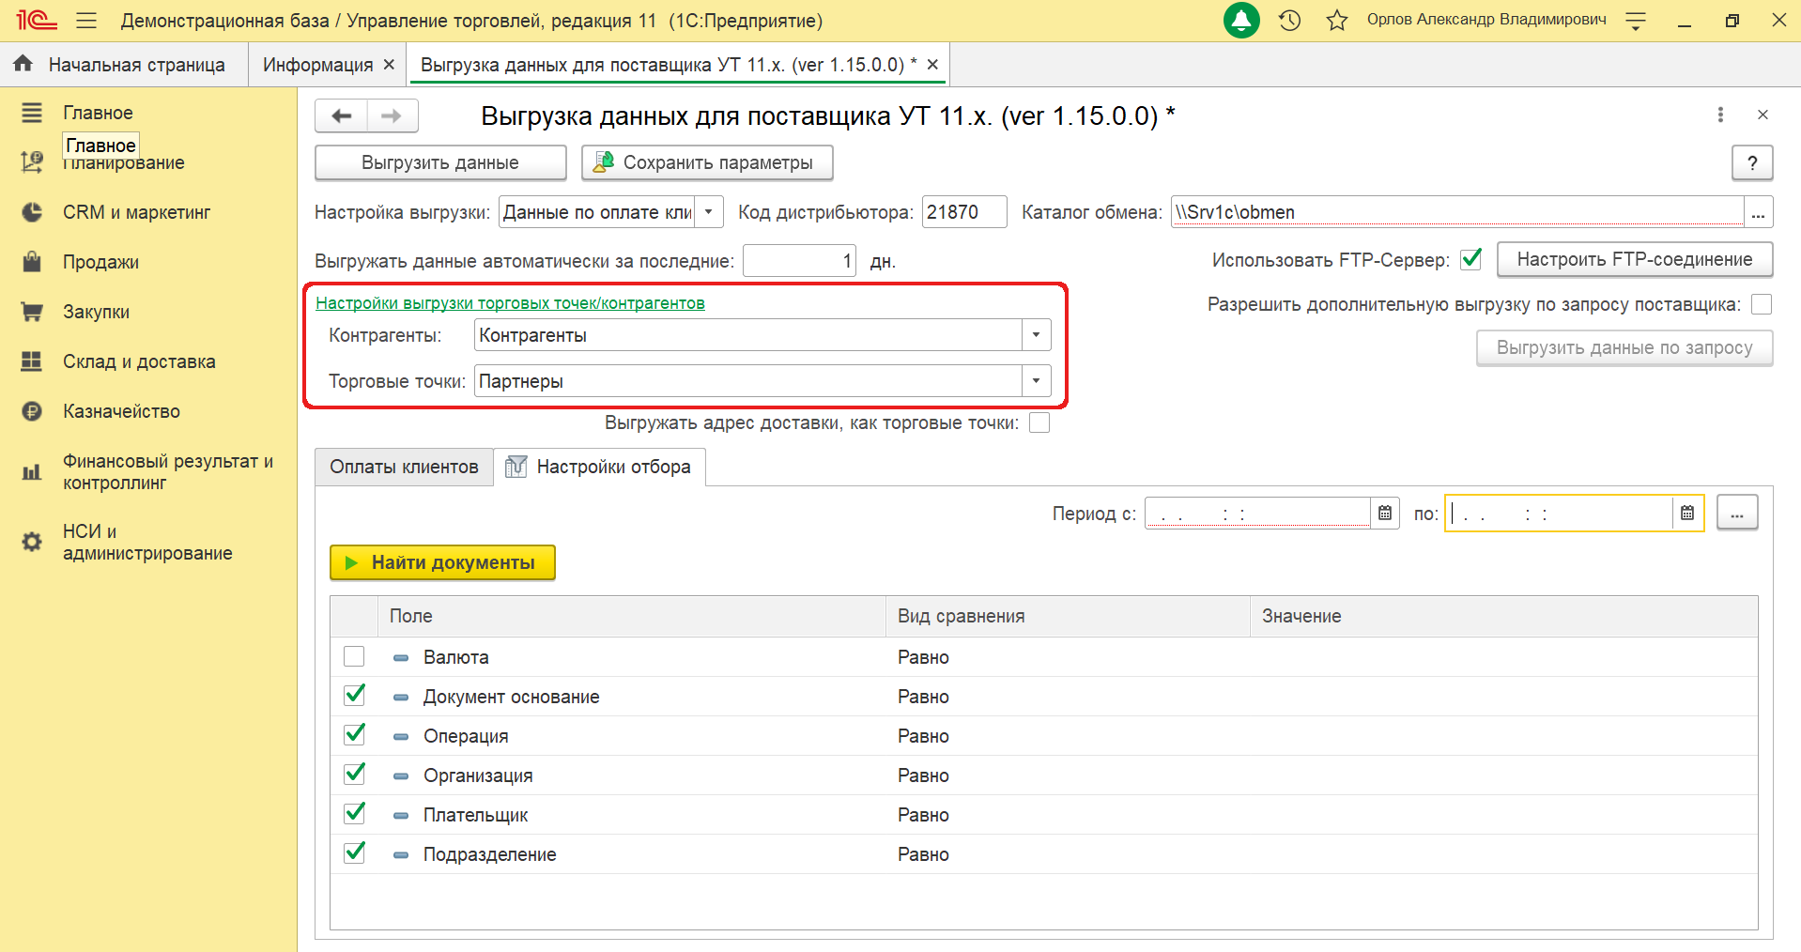Open Казначейство section in sidebar

pos(121,411)
